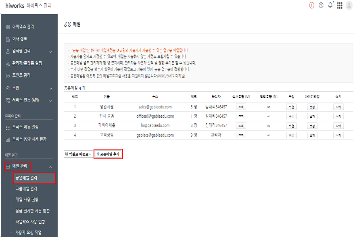This screenshot has width=355, height=237.
Task: Click 변경 ID button for 가비아채용
Action: [x=312, y=126]
